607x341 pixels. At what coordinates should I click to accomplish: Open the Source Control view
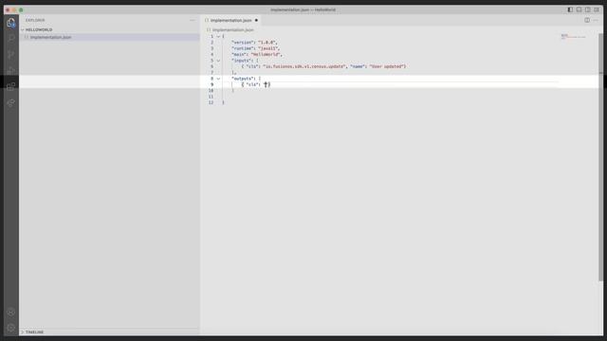tap(10, 55)
